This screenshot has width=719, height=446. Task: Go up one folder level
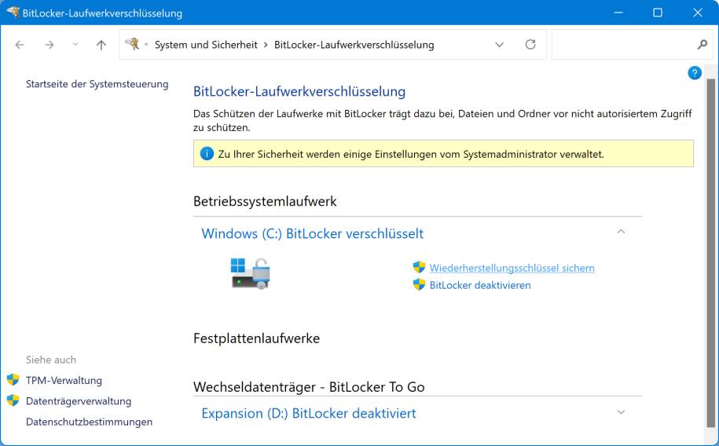point(101,45)
